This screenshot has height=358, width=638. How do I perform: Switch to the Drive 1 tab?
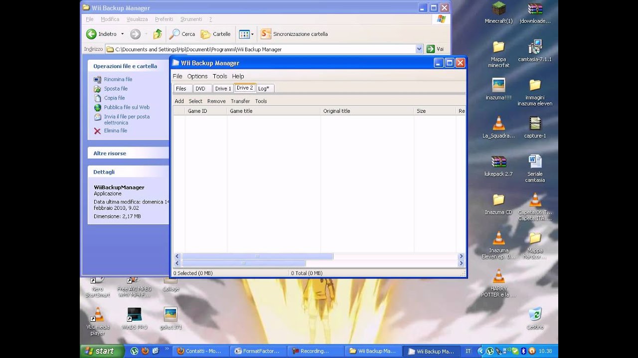[223, 89]
